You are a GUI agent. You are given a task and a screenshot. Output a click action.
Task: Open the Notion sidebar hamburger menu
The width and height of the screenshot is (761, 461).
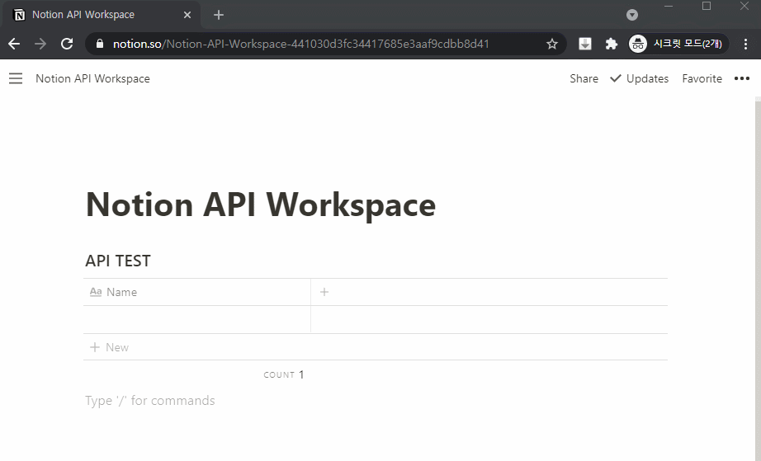click(16, 78)
